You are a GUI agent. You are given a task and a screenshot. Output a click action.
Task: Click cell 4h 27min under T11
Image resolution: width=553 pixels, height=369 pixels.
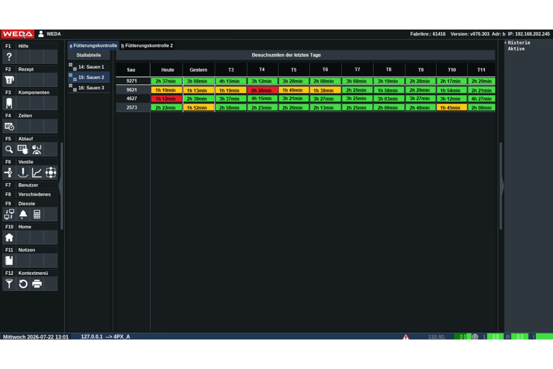point(481,99)
